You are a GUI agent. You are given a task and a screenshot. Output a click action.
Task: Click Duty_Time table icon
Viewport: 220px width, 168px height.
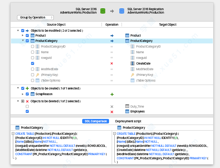click(x=127, y=106)
